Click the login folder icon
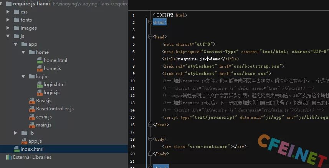The width and height of the screenshot is (329, 168). pyautogui.click(x=32, y=77)
